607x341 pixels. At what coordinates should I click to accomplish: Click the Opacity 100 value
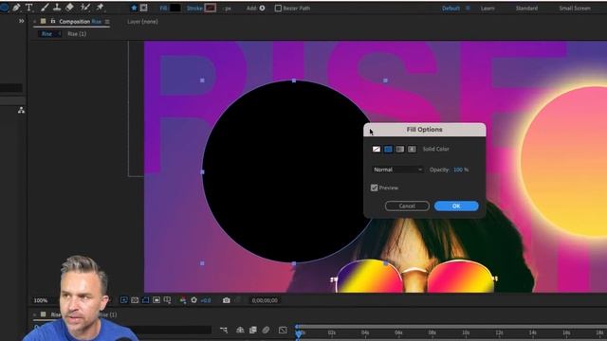(x=458, y=170)
